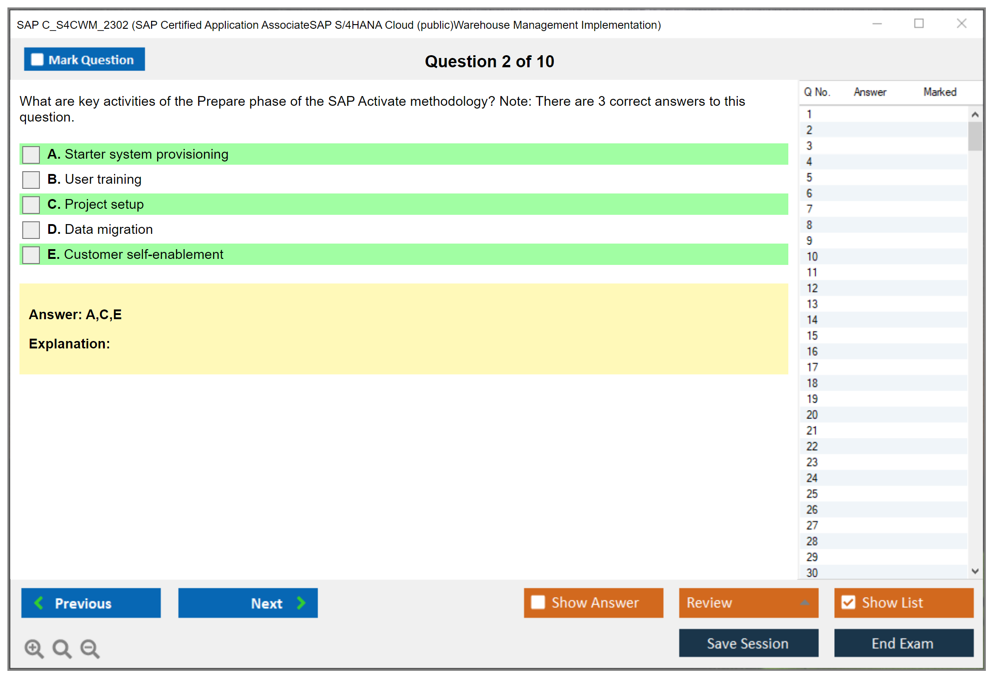Click the green left arrow on Previous
The height and width of the screenshot is (682, 997).
pyautogui.click(x=39, y=603)
